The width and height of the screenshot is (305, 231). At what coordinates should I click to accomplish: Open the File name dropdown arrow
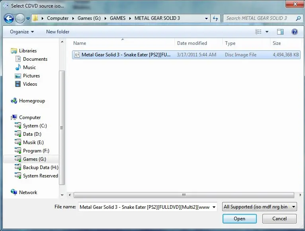coord(214,207)
